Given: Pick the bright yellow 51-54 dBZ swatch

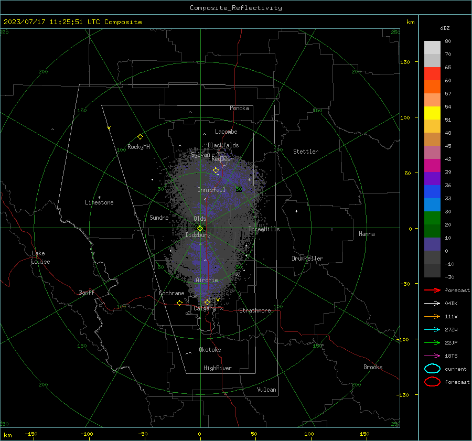Looking at the screenshot, I should (432, 113).
